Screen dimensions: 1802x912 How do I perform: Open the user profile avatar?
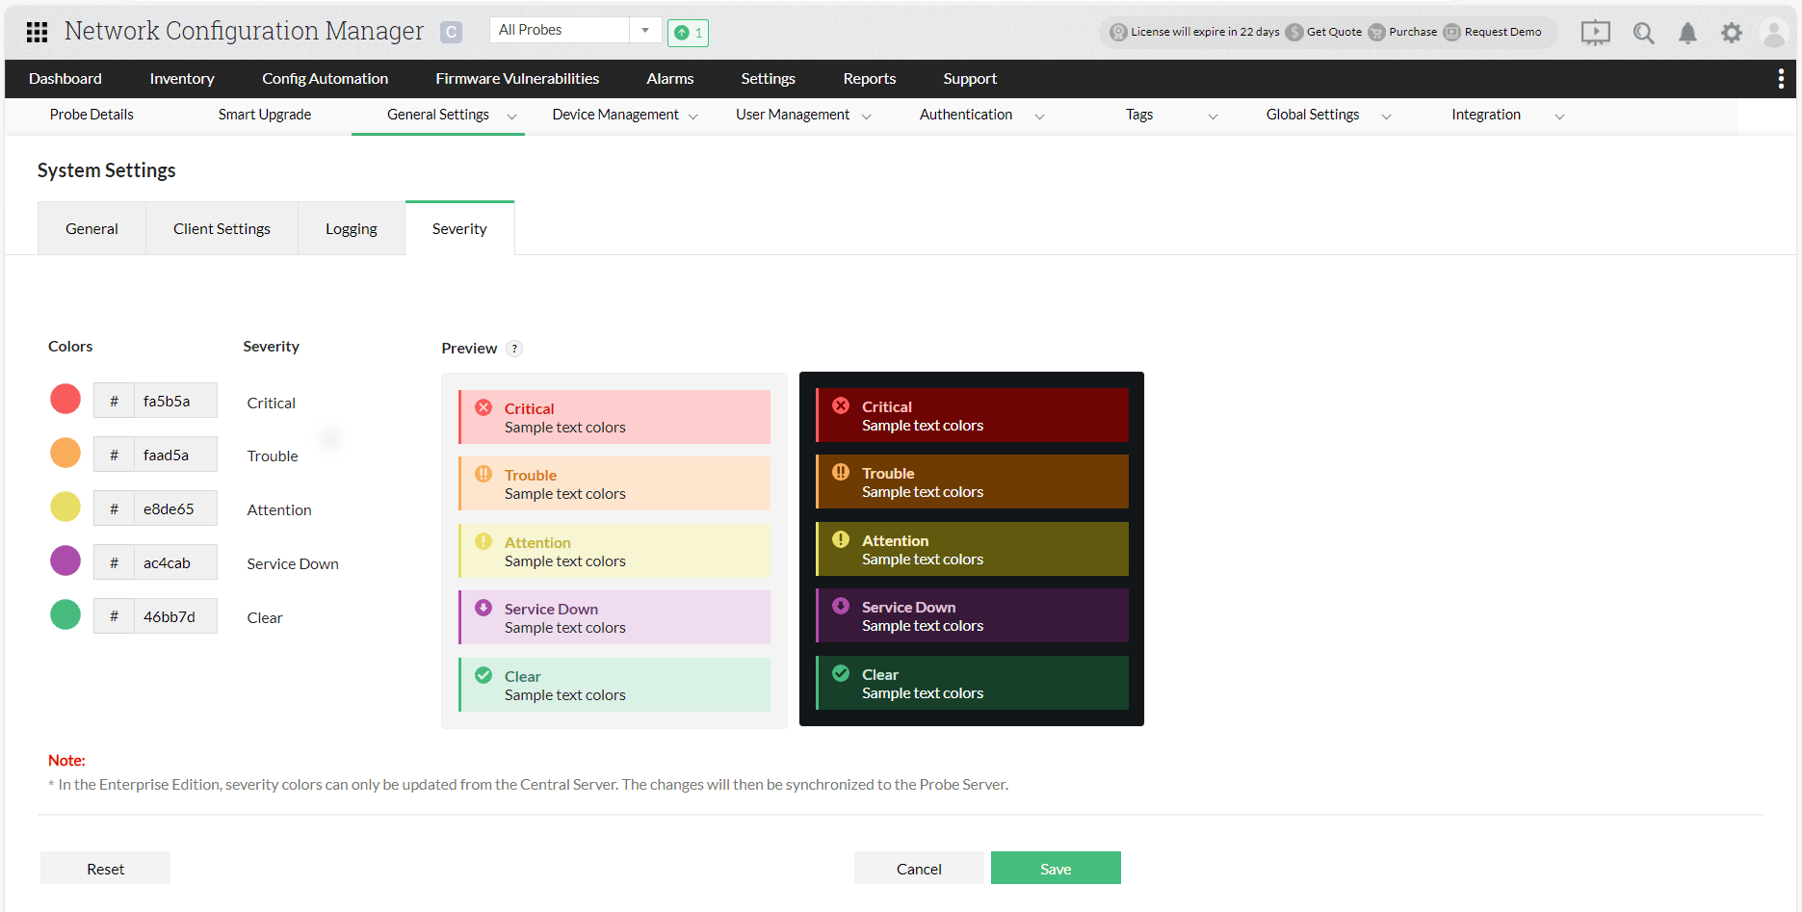click(1774, 32)
